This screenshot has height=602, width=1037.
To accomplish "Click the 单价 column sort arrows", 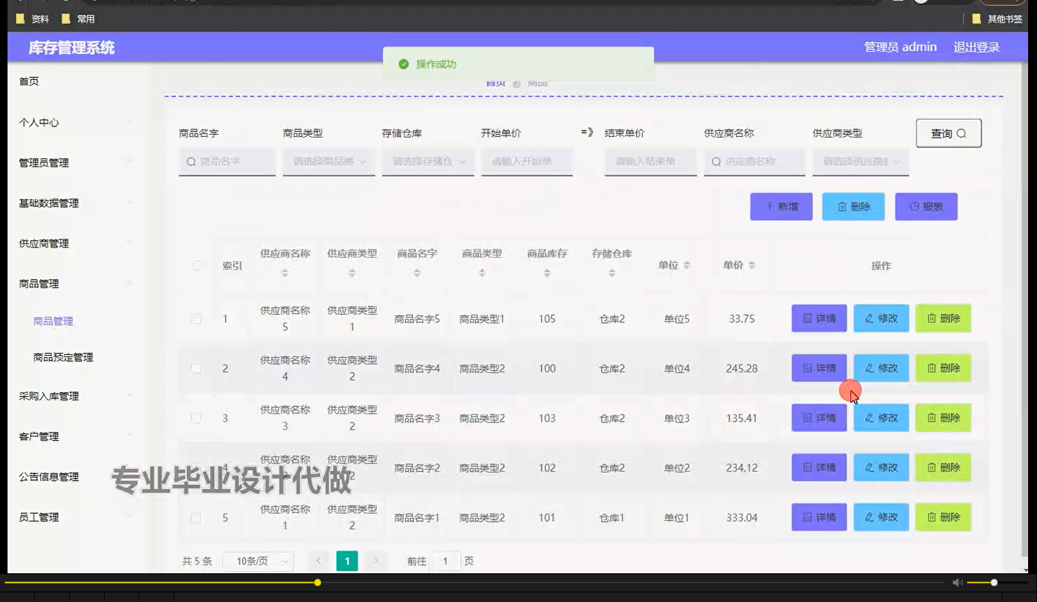I will [752, 265].
